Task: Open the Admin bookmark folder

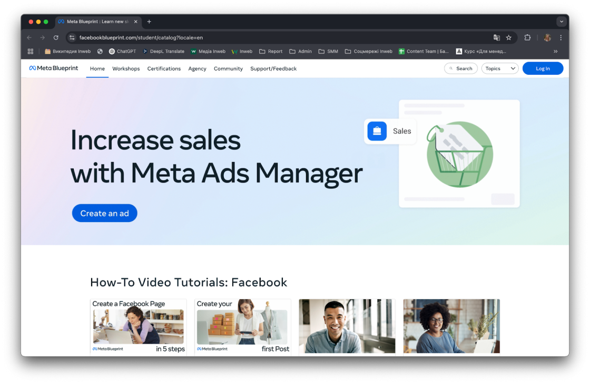Action: click(301, 52)
